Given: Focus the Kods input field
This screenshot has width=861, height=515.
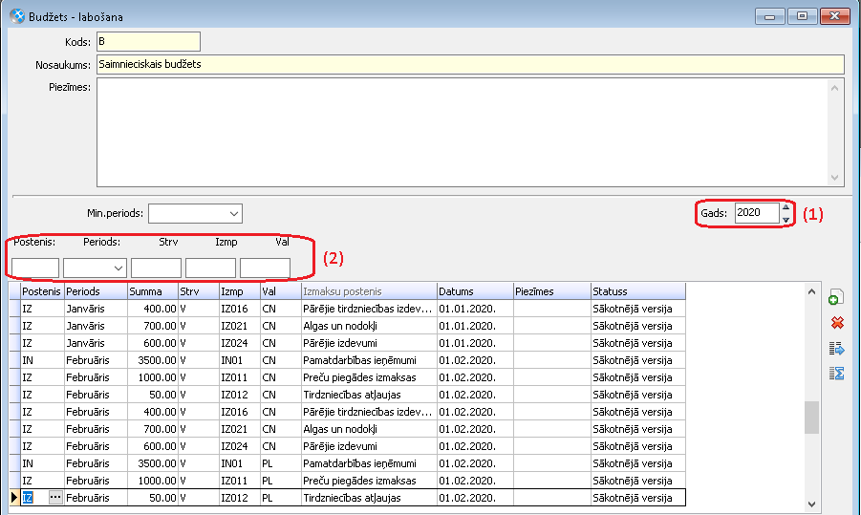Looking at the screenshot, I should tap(147, 41).
